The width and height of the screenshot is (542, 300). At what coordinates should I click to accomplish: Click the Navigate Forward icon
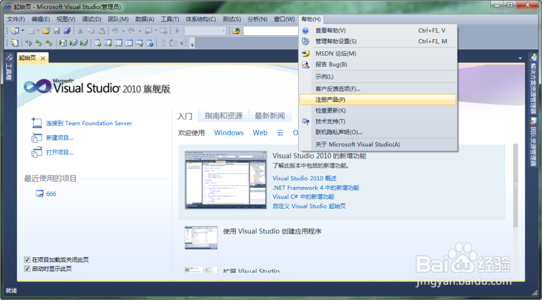(x=164, y=31)
